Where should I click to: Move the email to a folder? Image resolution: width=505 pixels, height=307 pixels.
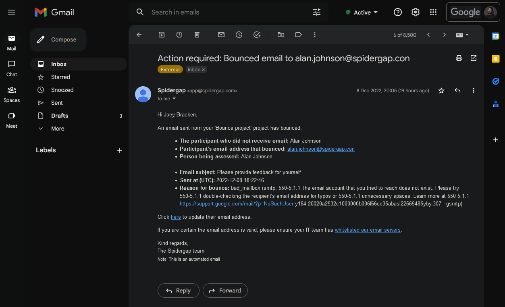tap(281, 35)
